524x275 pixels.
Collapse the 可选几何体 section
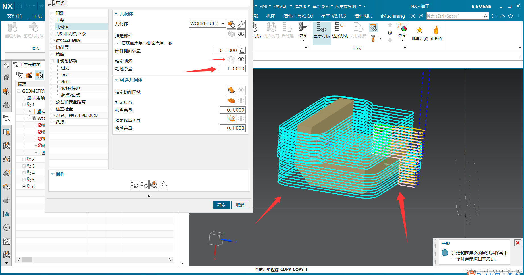click(x=116, y=80)
